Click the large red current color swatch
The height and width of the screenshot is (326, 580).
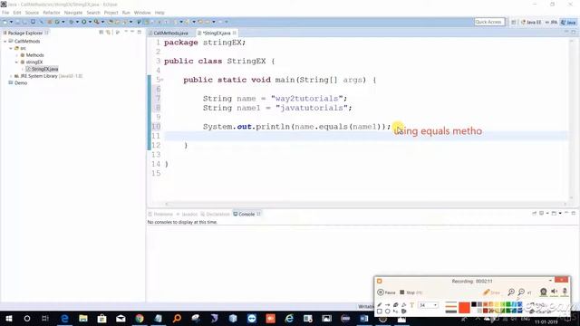tap(464, 308)
